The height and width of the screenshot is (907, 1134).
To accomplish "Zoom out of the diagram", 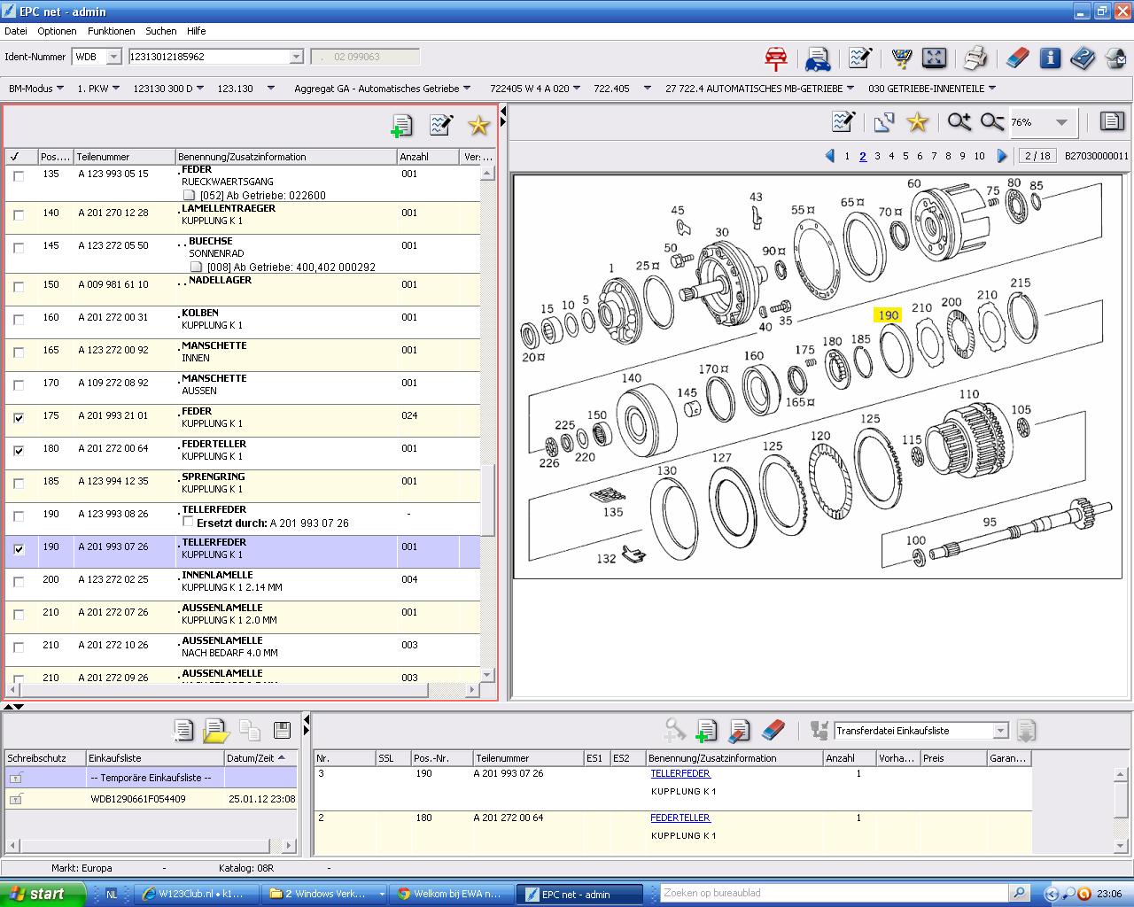I will (x=991, y=122).
